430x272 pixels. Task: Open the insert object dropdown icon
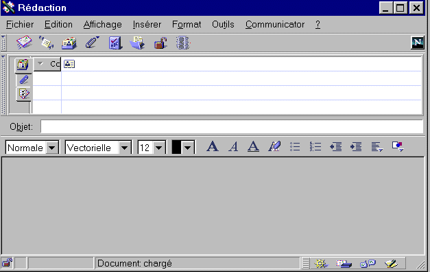tap(398, 146)
